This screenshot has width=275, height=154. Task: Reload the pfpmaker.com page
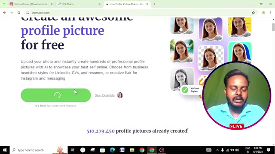(19, 12)
